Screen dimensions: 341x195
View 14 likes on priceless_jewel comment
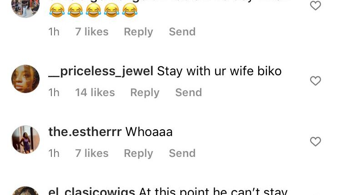coord(95,93)
